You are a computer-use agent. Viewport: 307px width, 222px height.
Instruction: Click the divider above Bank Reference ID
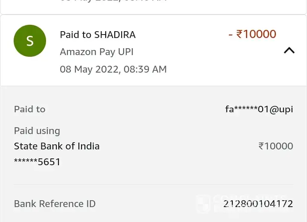point(153,184)
